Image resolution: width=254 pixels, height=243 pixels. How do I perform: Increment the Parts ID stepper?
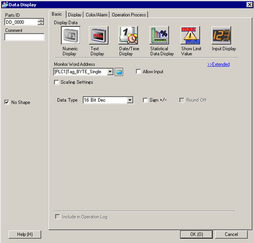tap(41, 20)
